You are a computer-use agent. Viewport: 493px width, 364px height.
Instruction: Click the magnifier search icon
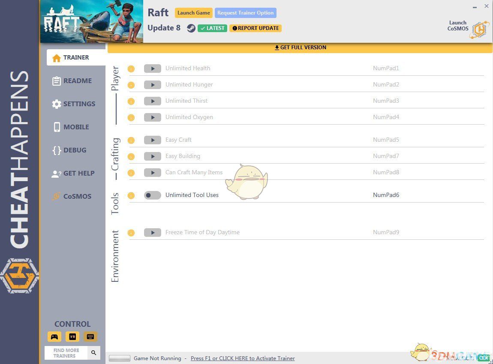(94, 353)
